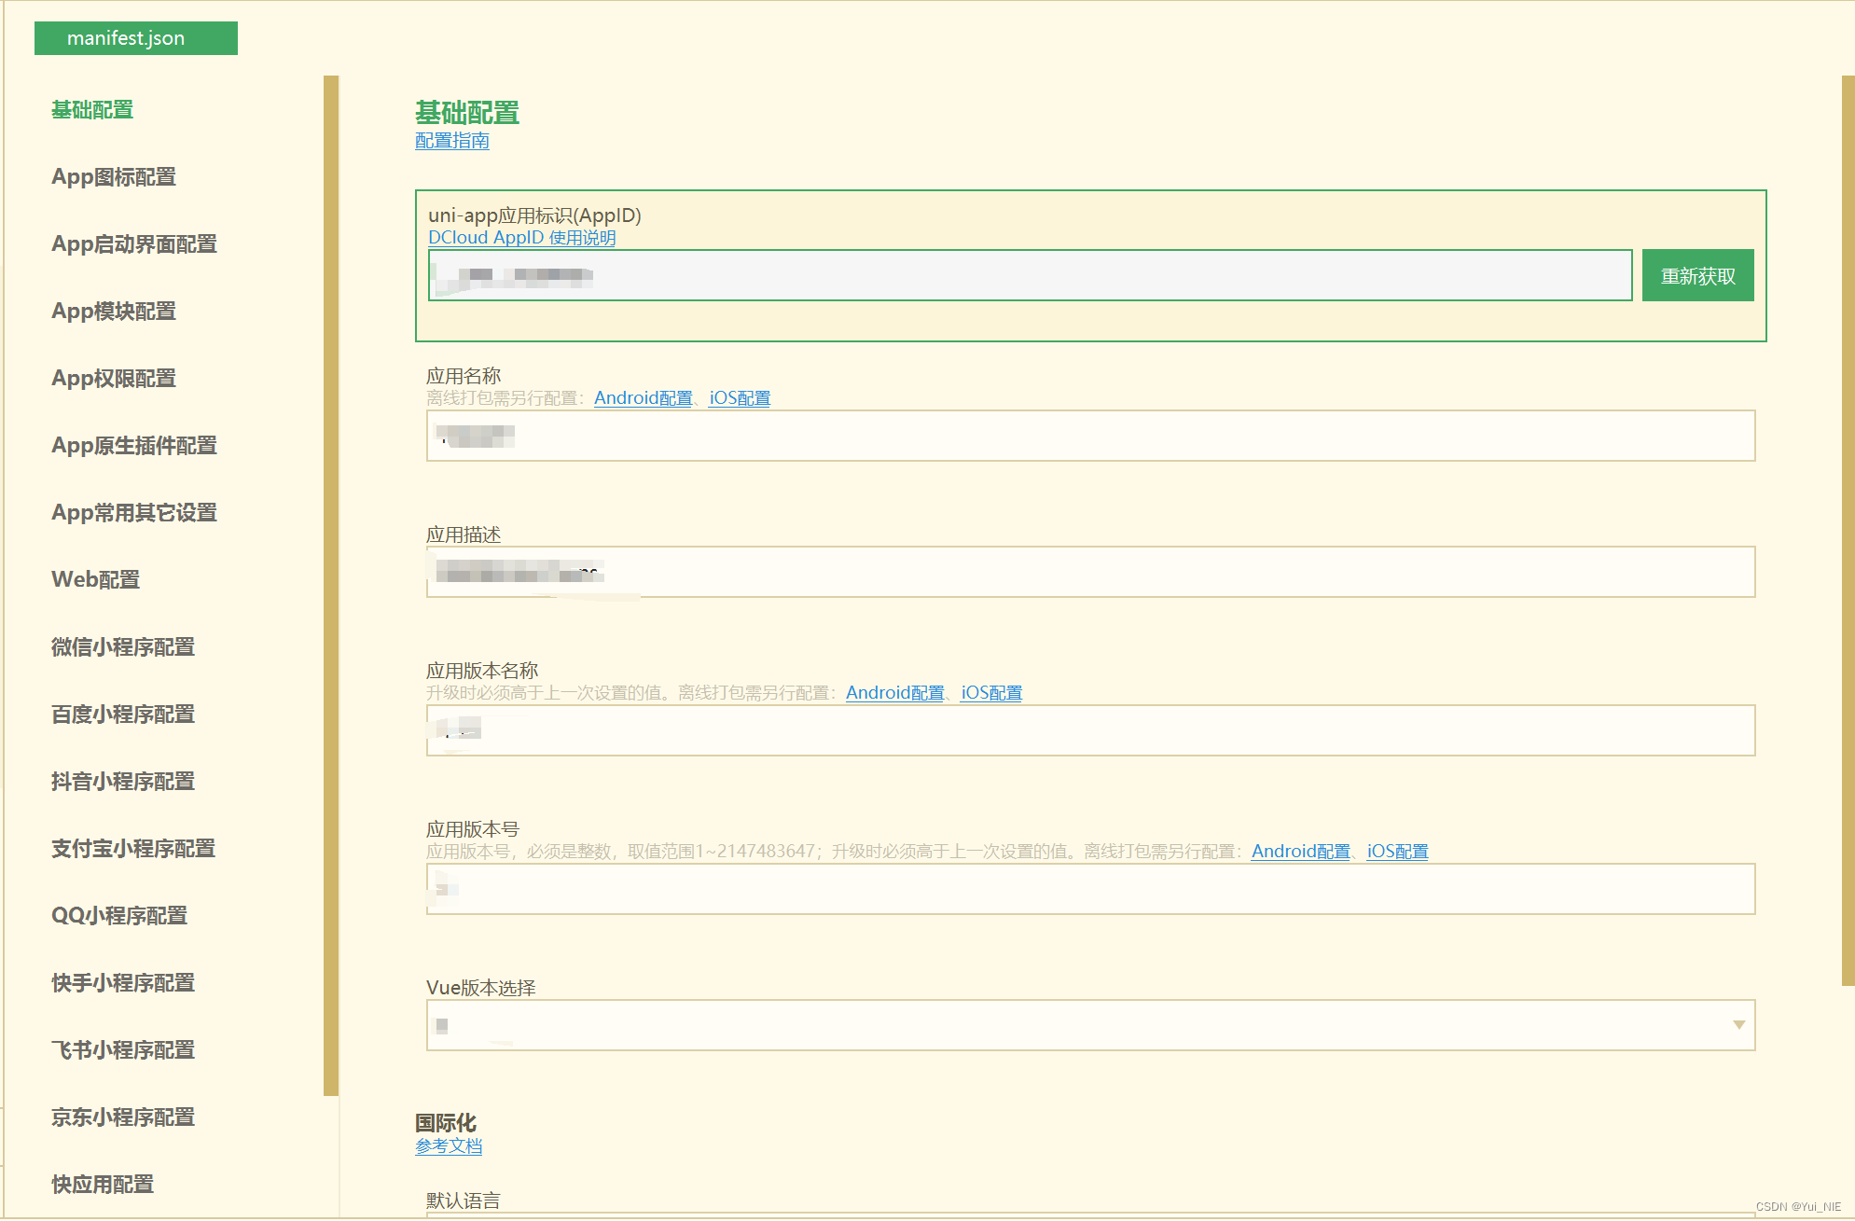Select App图标配置 in the sidebar
Image resolution: width=1855 pixels, height=1221 pixels.
point(114,177)
